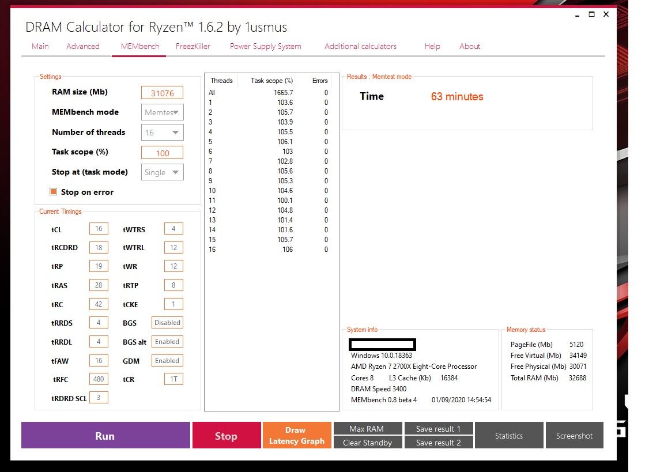Select the MEMbench tab

pyautogui.click(x=140, y=46)
